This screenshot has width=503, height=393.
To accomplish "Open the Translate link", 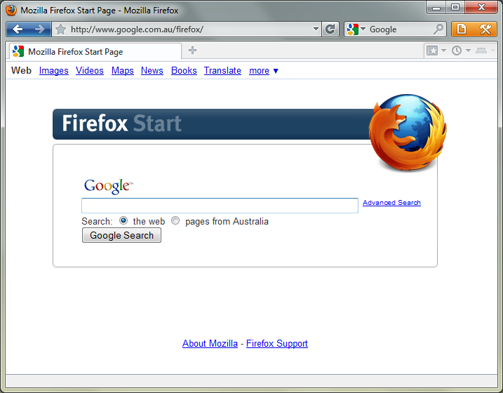I will click(222, 71).
